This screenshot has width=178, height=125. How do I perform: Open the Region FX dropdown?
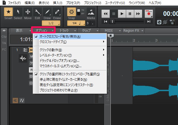click(133, 31)
